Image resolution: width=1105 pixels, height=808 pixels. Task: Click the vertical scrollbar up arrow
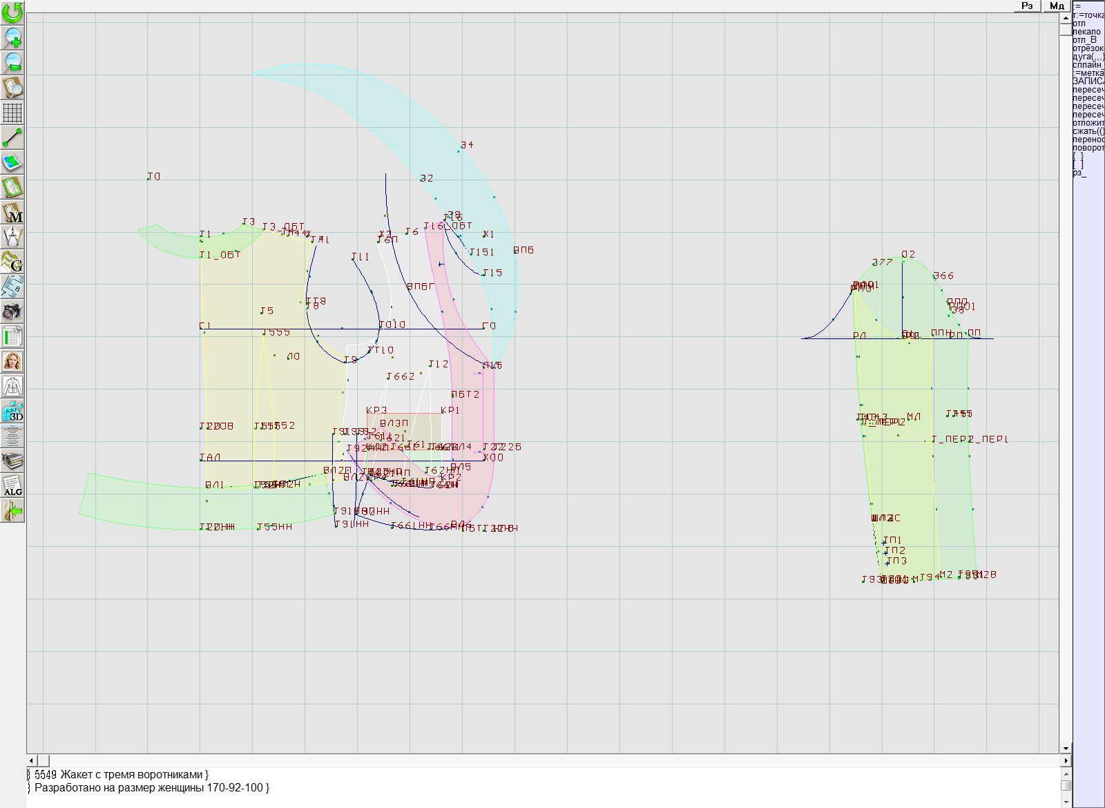[1066, 17]
